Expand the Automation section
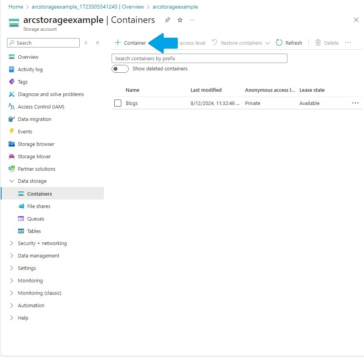 [12, 305]
